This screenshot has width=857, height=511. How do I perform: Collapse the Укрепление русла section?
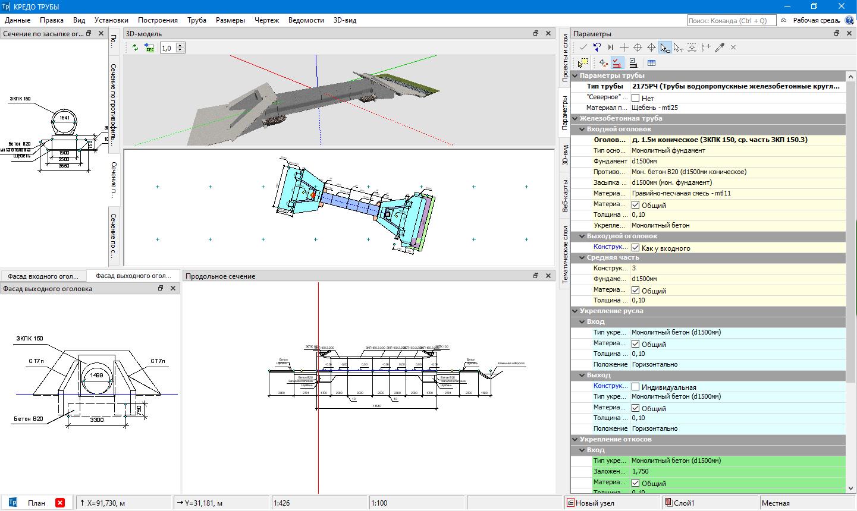(x=575, y=311)
